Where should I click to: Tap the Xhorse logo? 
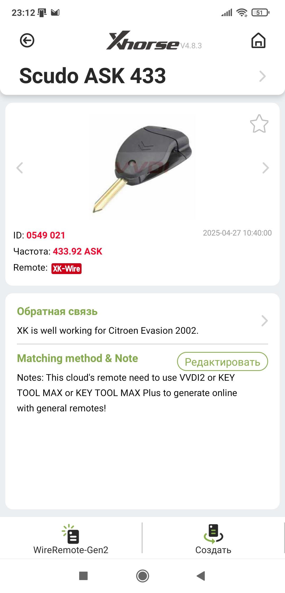pyautogui.click(x=142, y=41)
